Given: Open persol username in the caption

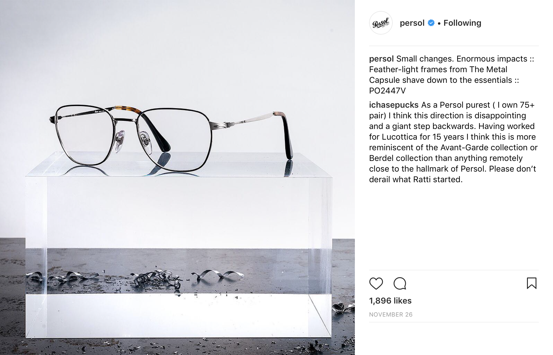Looking at the screenshot, I should tap(381, 59).
